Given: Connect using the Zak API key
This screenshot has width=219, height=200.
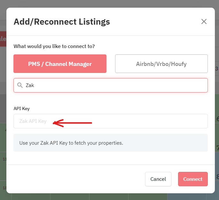Looking at the screenshot, I should coord(193,179).
